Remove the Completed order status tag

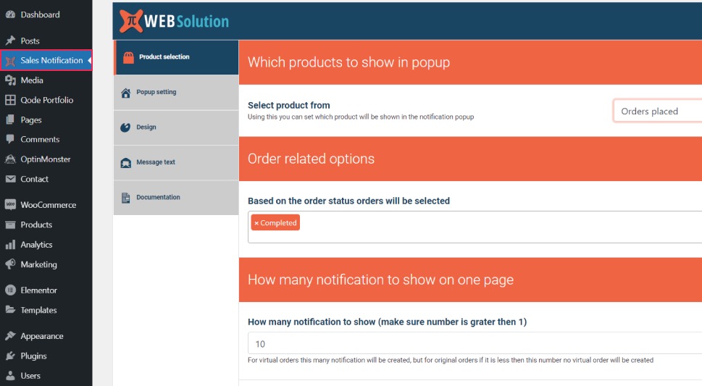[x=256, y=223]
